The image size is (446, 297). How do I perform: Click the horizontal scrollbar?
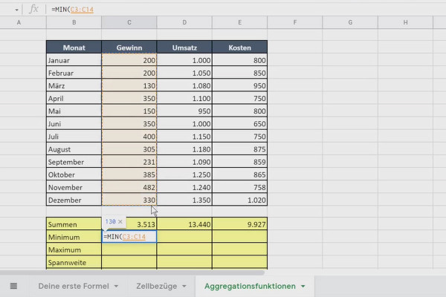[132, 272]
